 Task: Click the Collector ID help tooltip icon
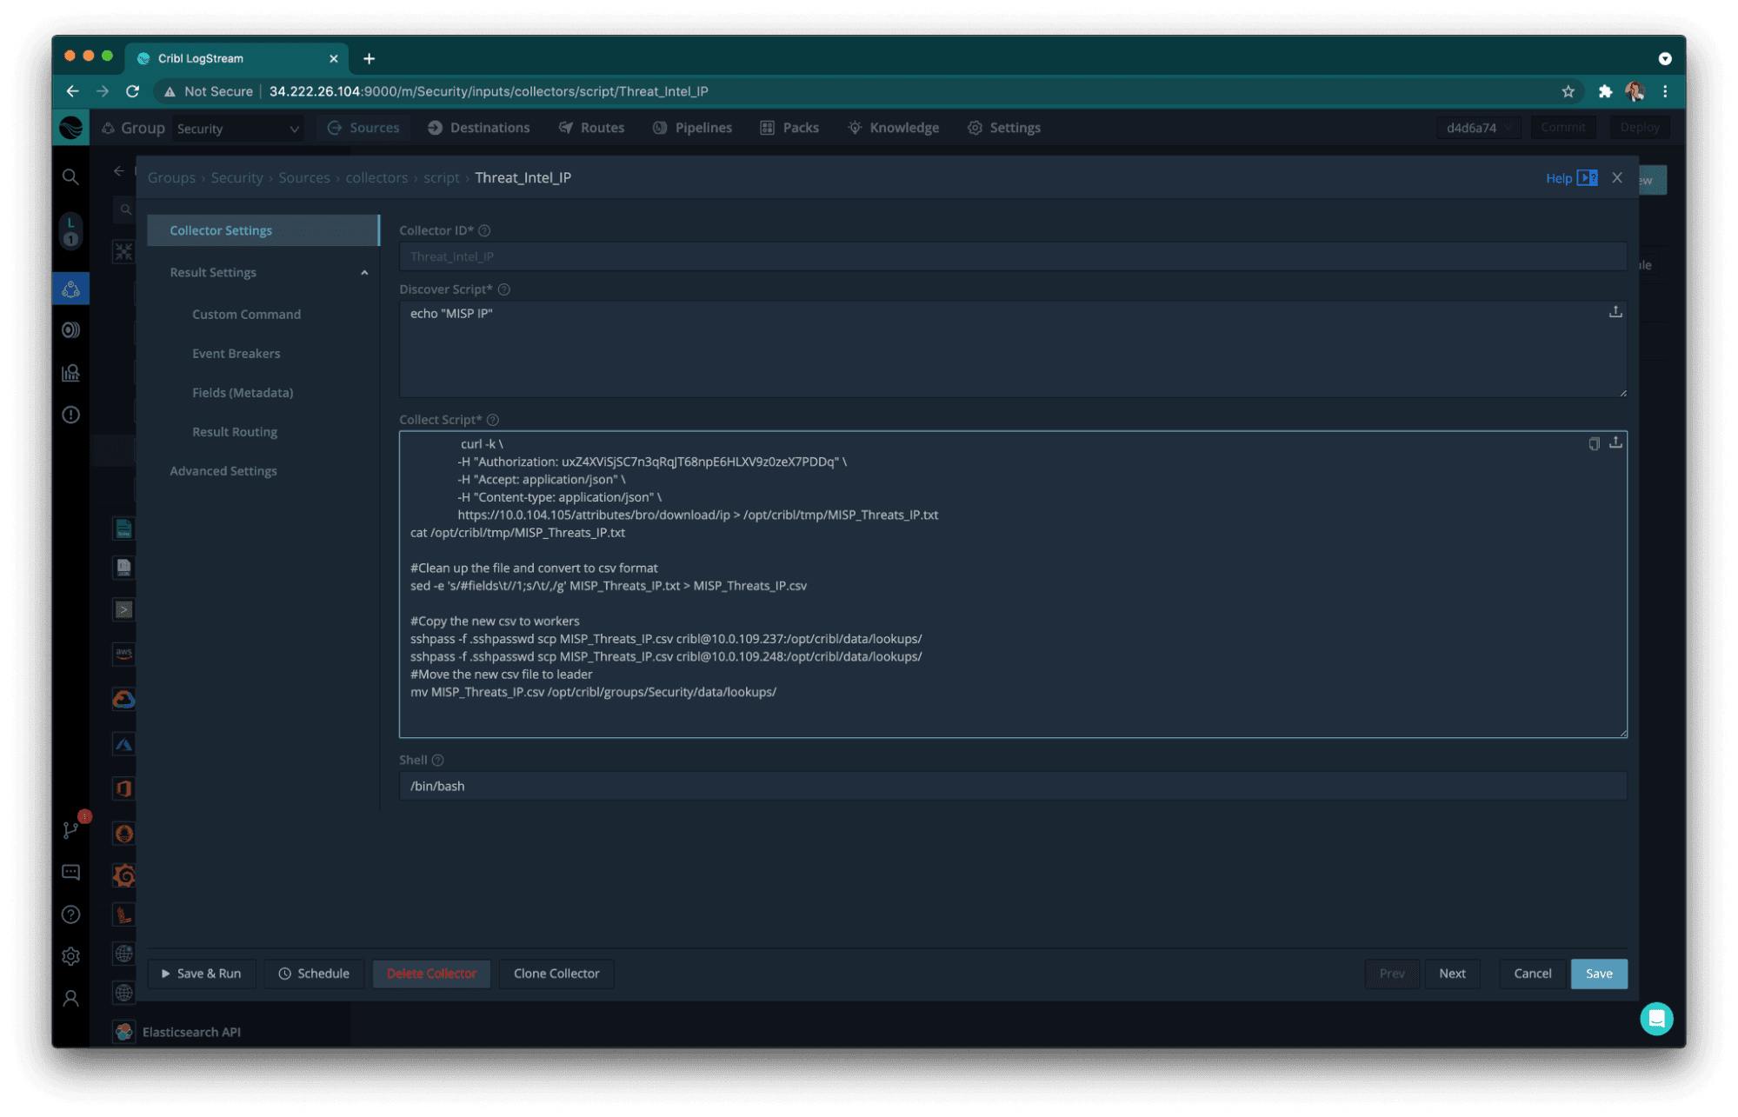[485, 231]
